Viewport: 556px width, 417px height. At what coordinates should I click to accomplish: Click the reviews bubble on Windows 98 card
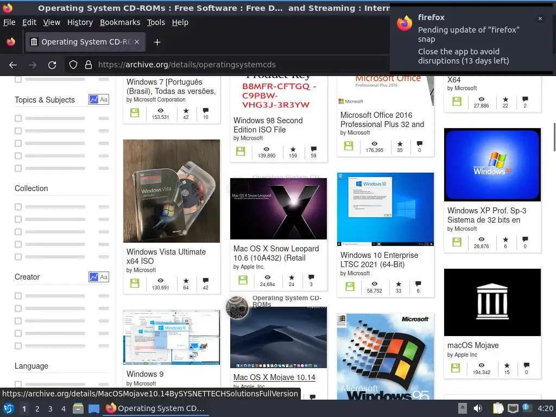tap(313, 149)
